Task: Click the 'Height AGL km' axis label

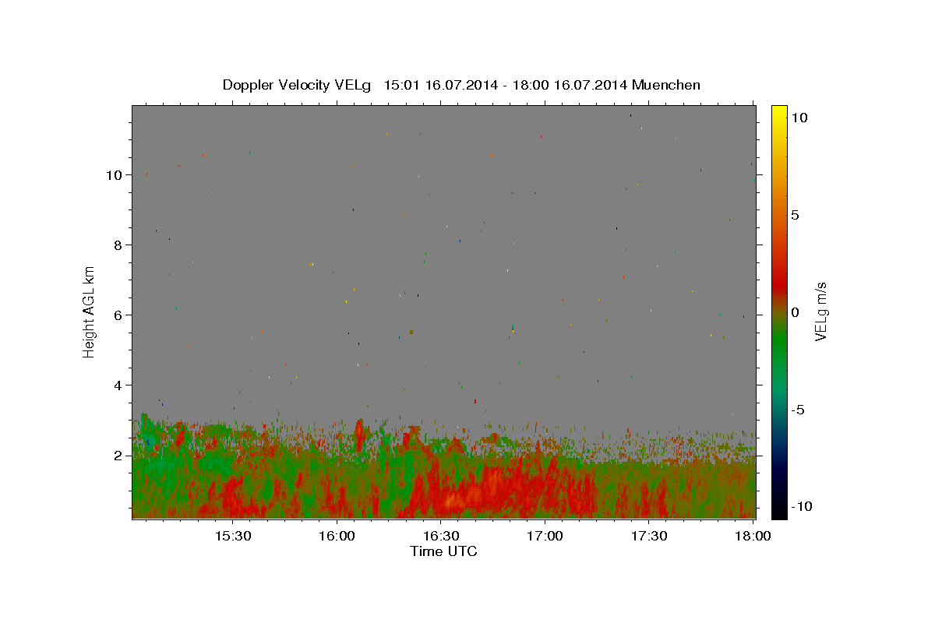Action: point(90,311)
